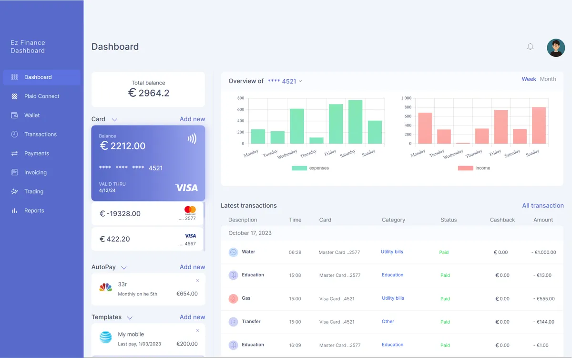572x358 pixels.
Task: Click the VISA logo on main card
Action: (x=186, y=188)
